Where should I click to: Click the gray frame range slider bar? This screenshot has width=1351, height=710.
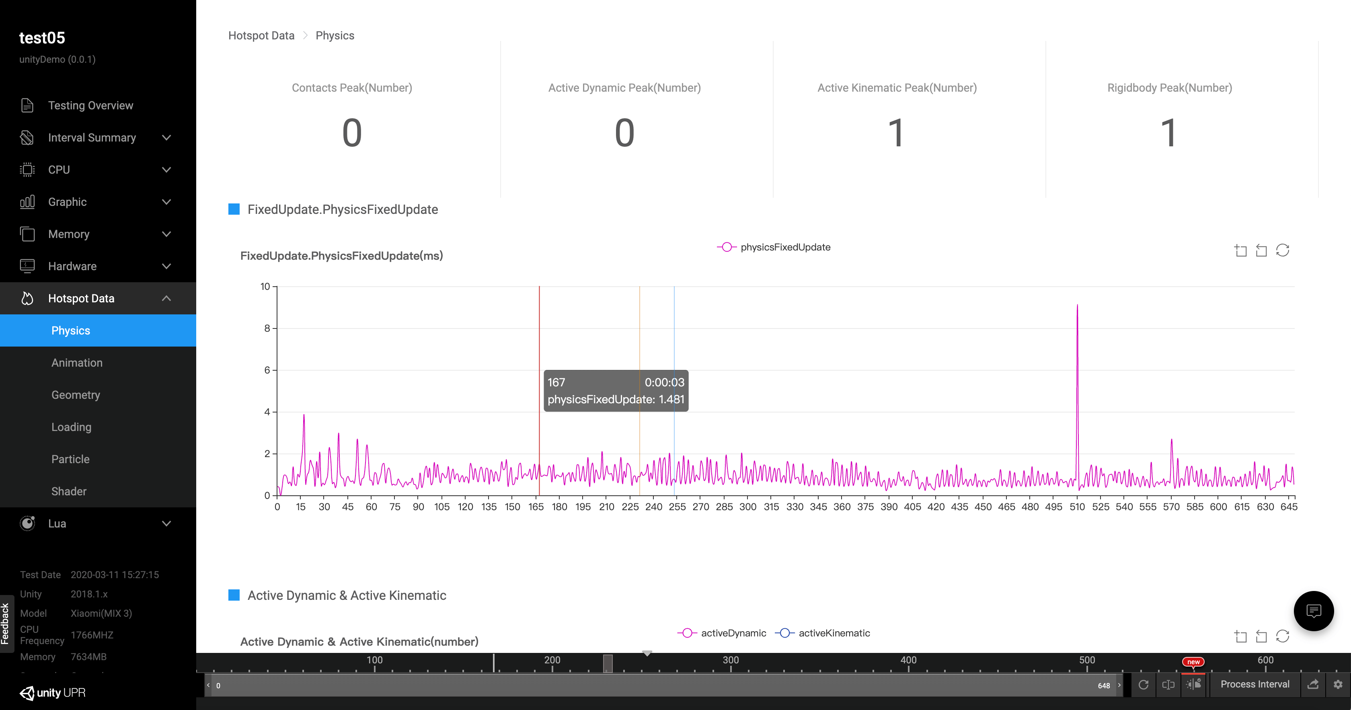point(661,685)
